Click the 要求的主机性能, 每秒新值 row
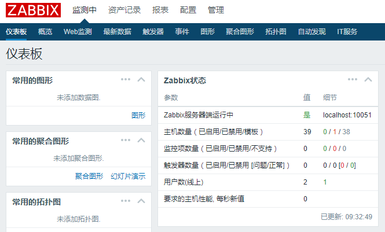Screen dimensions: 385x232 (x=268, y=199)
